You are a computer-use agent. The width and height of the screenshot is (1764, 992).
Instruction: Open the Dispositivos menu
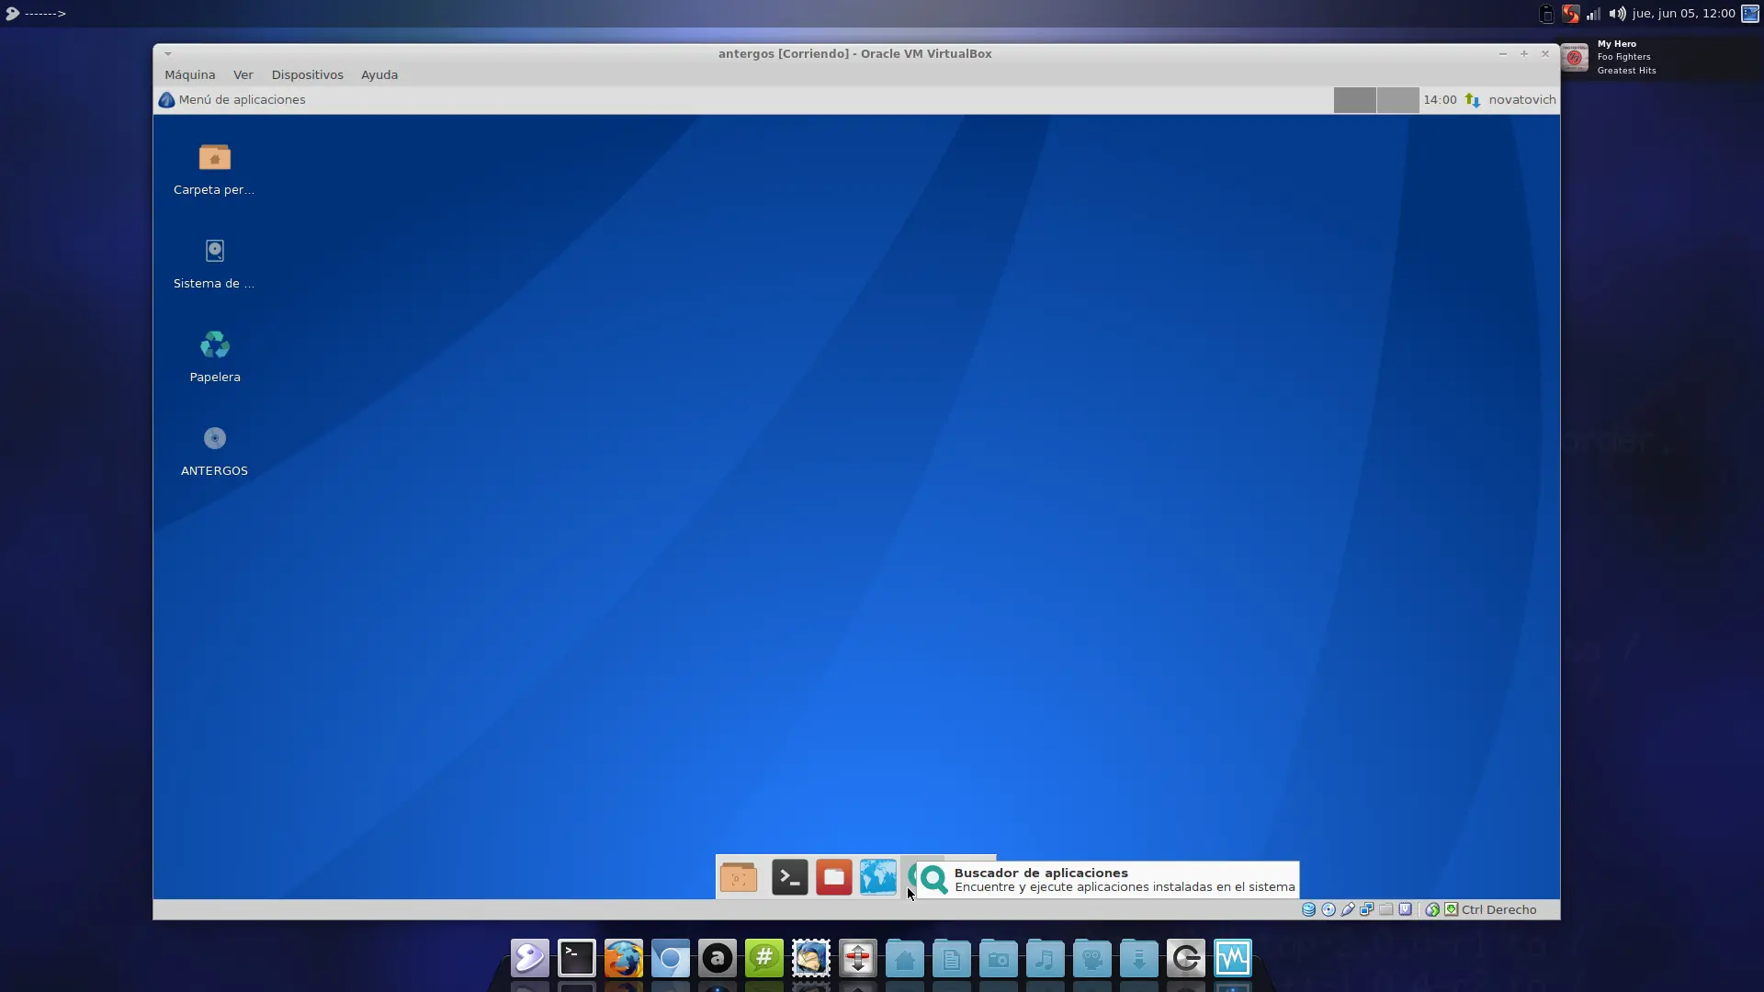307,75
